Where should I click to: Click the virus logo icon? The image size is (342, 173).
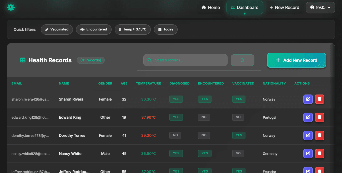pyautogui.click(x=11, y=7)
